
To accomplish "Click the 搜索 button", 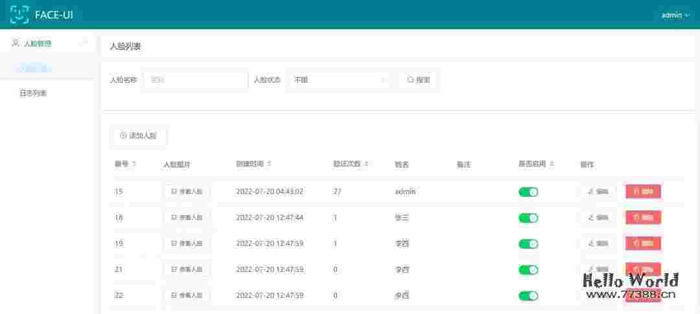I will tap(418, 80).
